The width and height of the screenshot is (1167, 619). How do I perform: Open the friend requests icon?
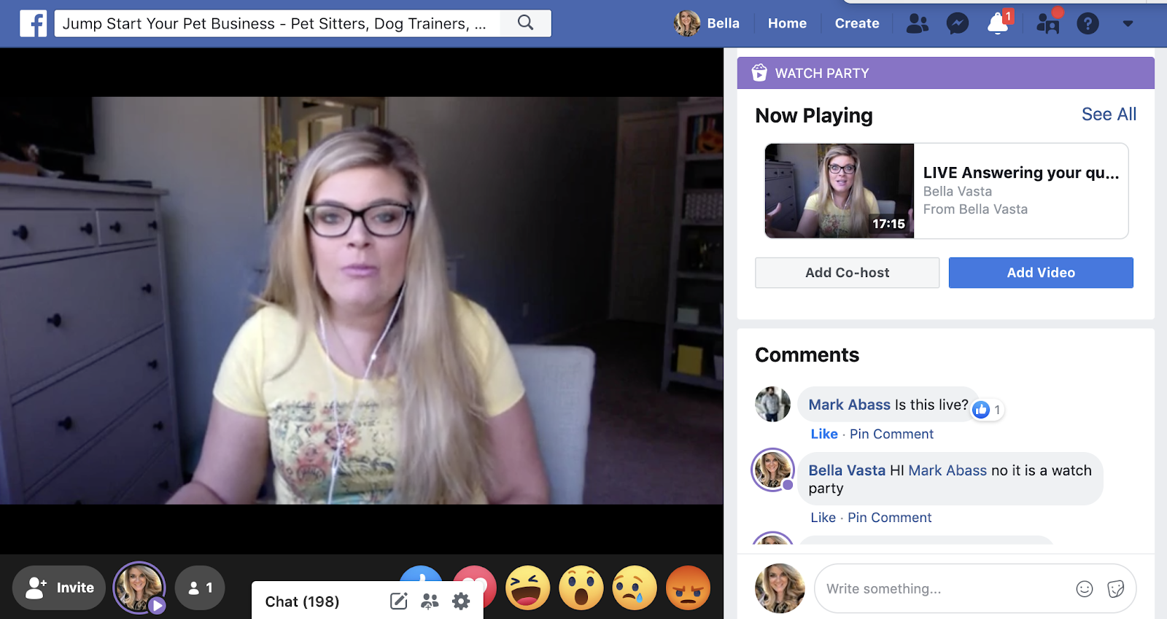918,23
